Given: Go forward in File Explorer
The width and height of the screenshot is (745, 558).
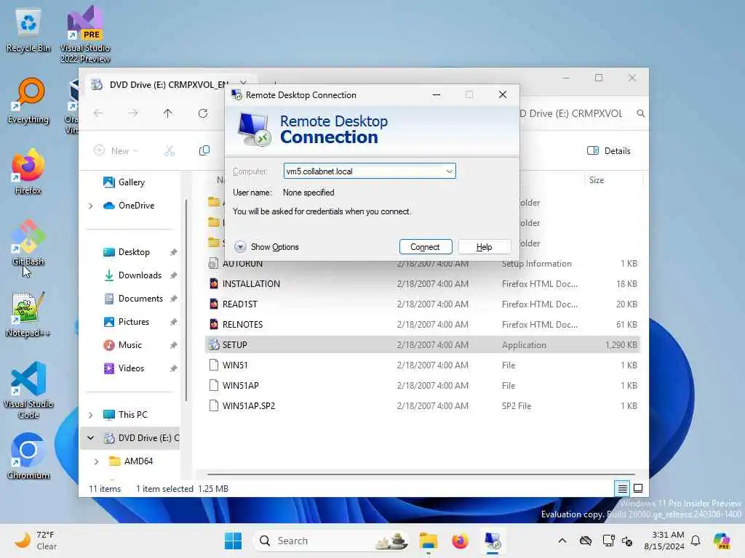Looking at the screenshot, I should [x=133, y=113].
